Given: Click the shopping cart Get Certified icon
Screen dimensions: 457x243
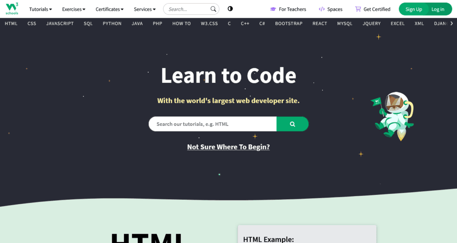Looking at the screenshot, I should (358, 9).
